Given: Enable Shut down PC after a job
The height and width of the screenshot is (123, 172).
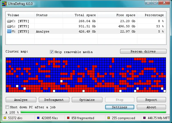Looking at the screenshot, I should click(7, 107).
